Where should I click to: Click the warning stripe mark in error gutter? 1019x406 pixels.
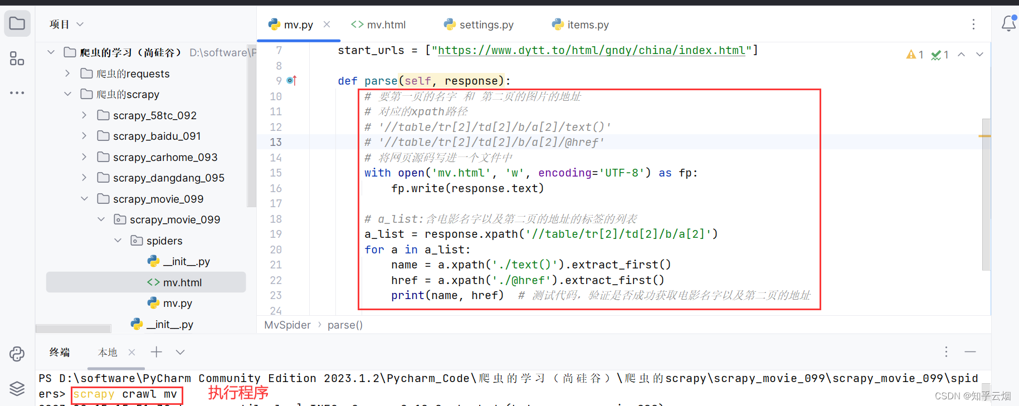coord(985,136)
